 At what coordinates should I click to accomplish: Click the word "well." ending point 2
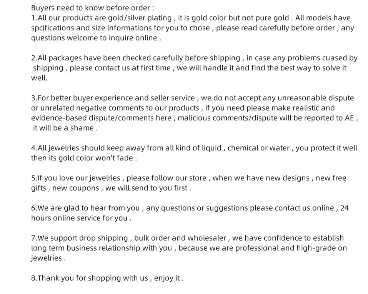39,78
